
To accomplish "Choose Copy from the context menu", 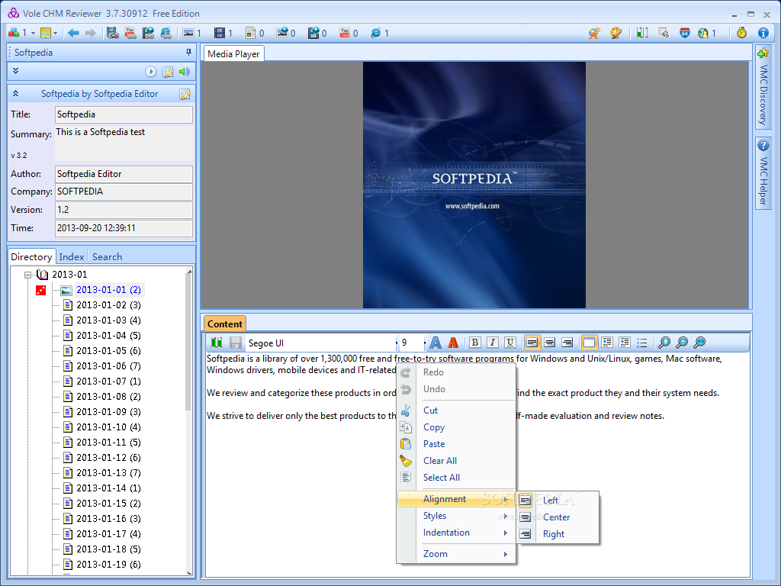I will [x=456, y=427].
